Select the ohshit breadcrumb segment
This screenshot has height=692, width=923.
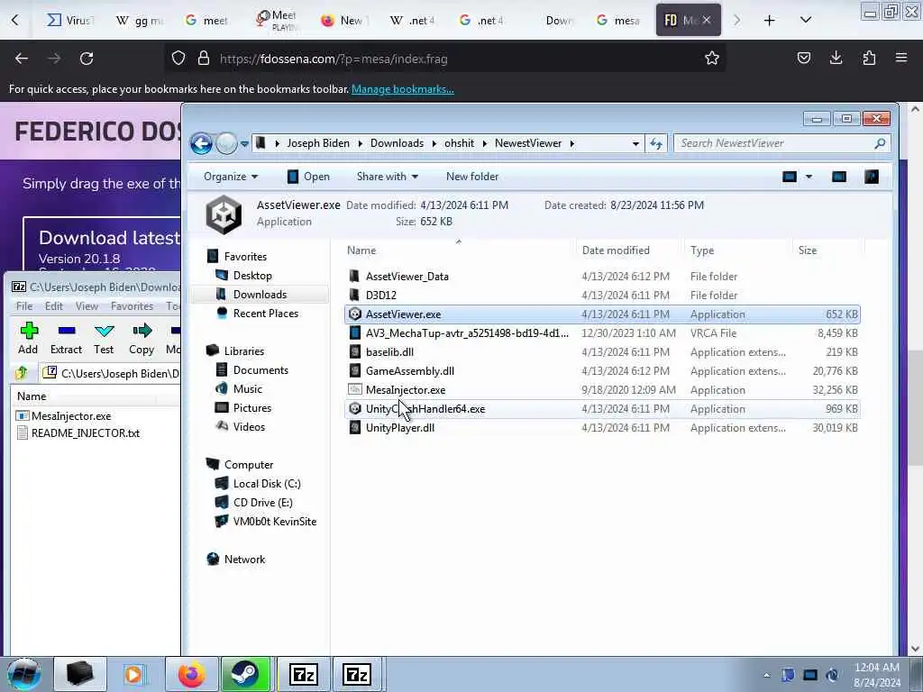(x=459, y=143)
